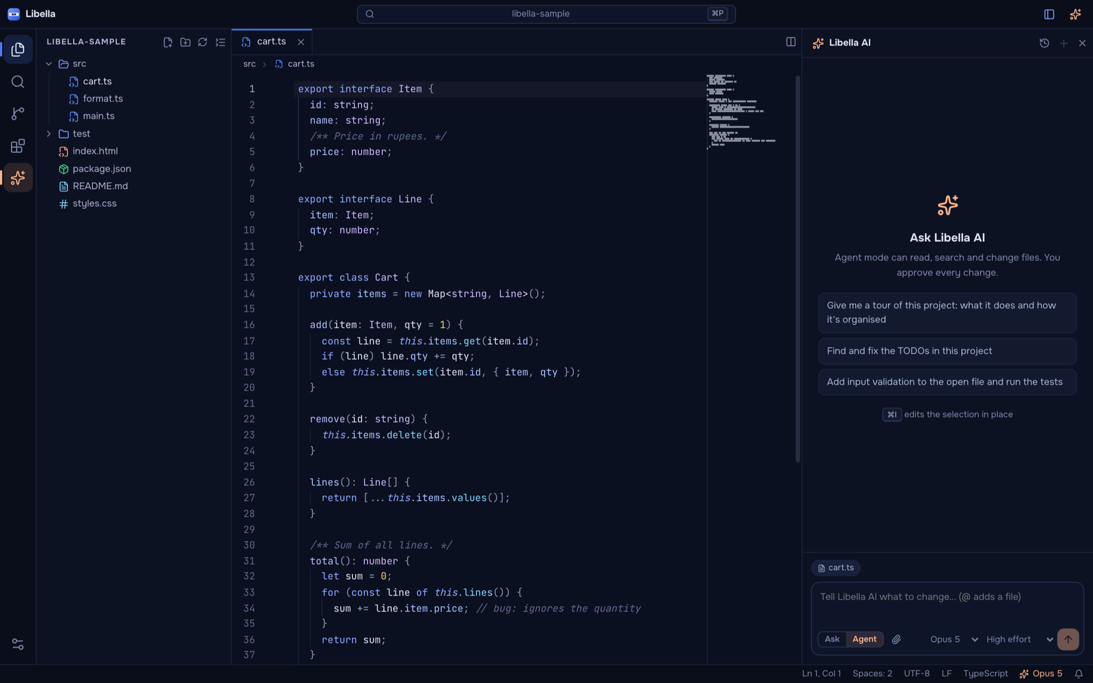This screenshot has height=683, width=1093.
Task: Open the settings sliders icon at the bottom of the sidebar
Action: click(18, 644)
